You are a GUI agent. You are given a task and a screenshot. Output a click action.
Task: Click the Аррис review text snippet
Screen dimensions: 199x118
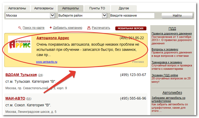coord(88,50)
